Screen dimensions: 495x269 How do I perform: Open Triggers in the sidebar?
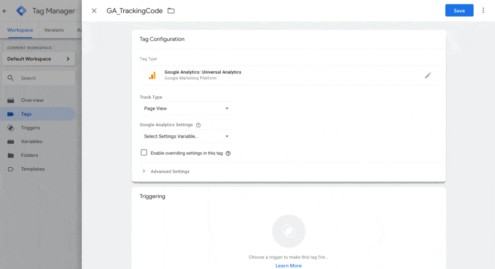(30, 128)
